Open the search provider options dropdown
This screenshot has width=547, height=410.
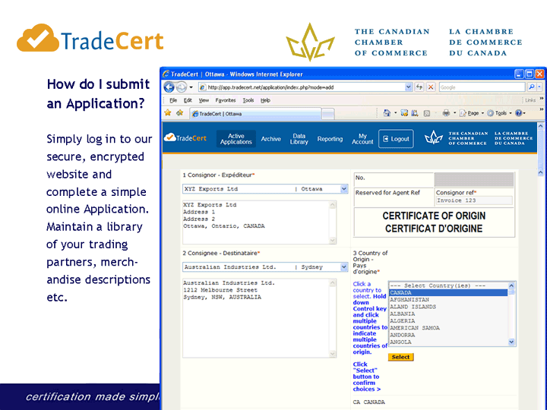point(539,87)
